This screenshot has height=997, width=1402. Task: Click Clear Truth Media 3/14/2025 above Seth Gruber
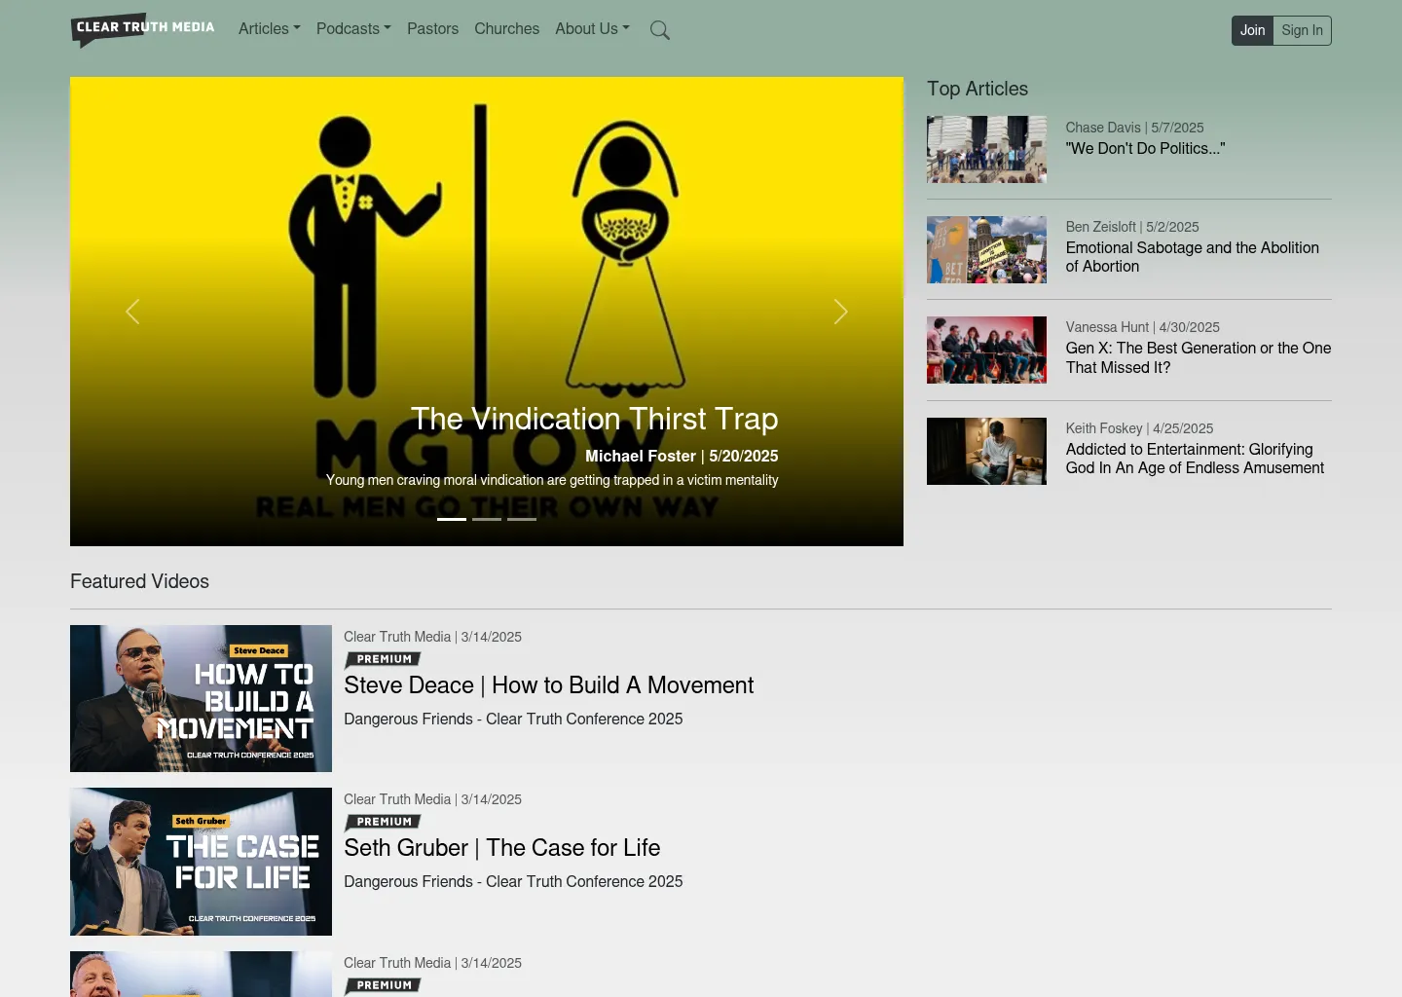pyautogui.click(x=432, y=799)
